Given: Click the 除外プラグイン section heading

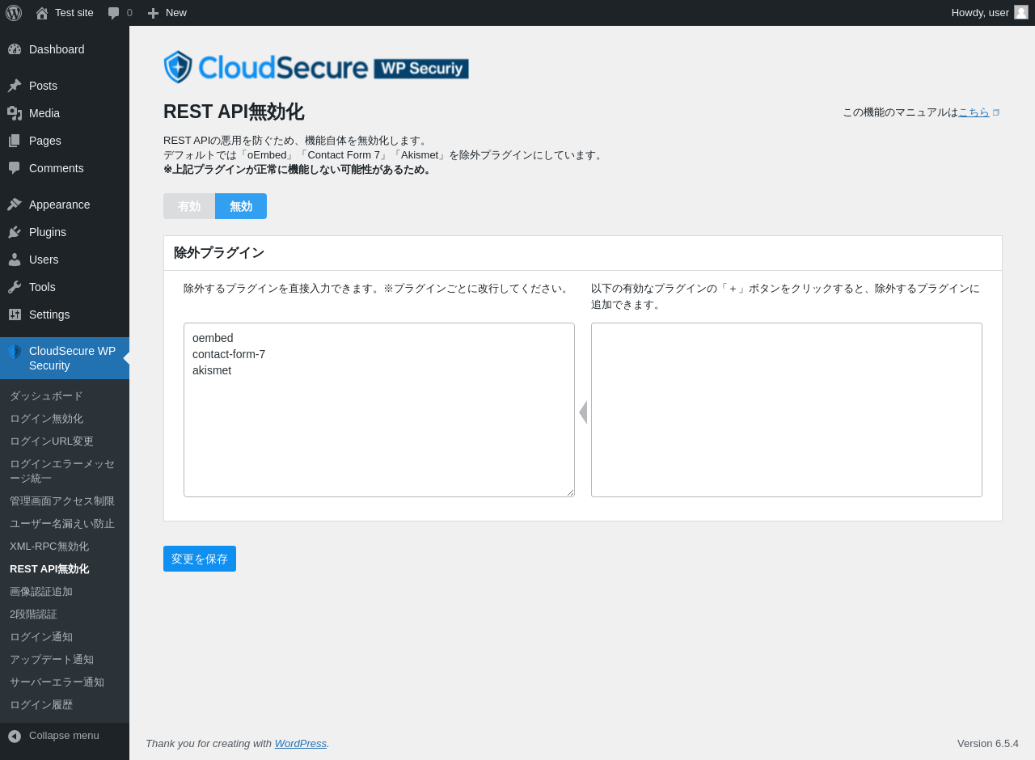Looking at the screenshot, I should (219, 253).
